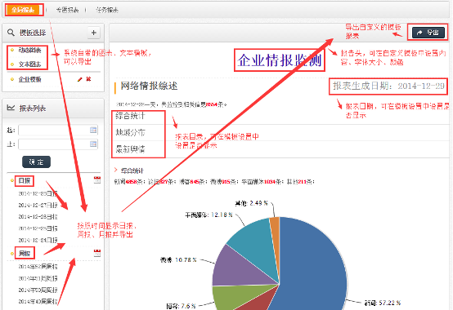The height and width of the screenshot is (310, 453).
Task: Click the 确定 confirm button
Action: click(x=37, y=162)
